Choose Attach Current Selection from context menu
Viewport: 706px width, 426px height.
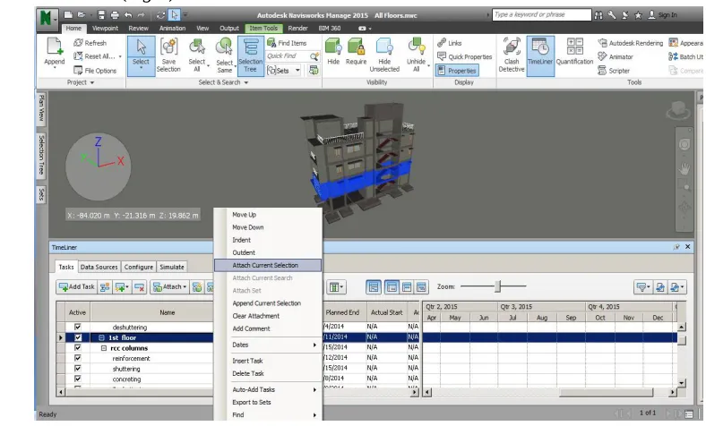tap(268, 266)
